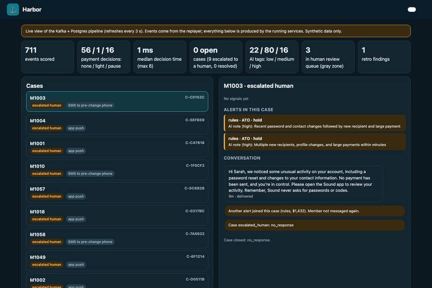This screenshot has height=288, width=432.
Task: Select case M1004 in the Cases list
Action: 117,124
